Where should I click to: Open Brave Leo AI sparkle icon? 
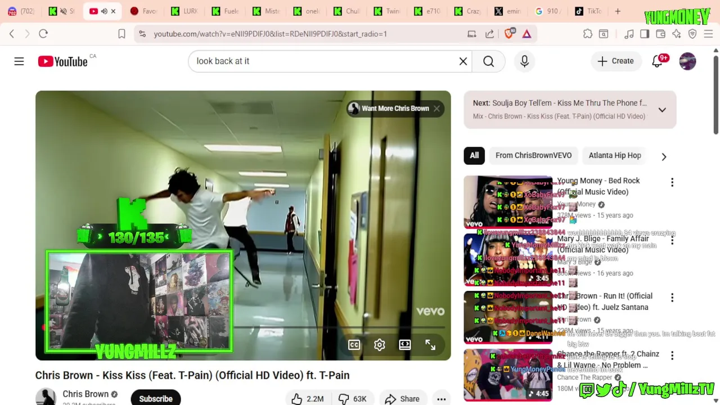point(677,34)
